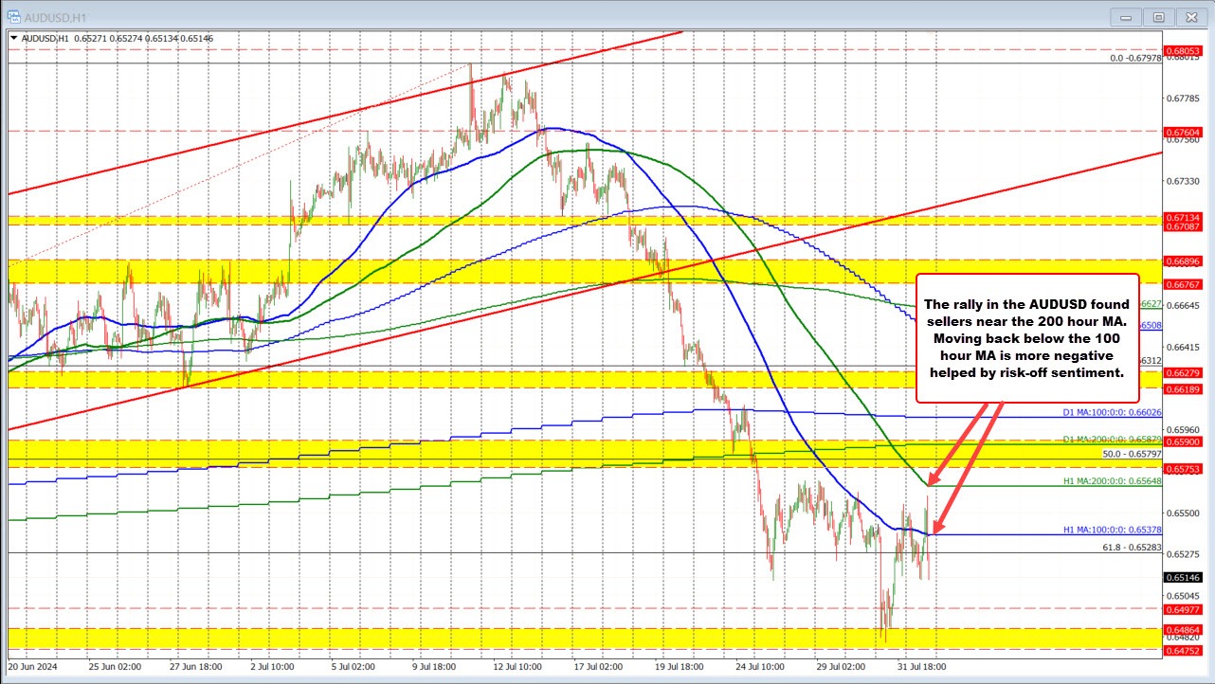The image size is (1215, 684).
Task: Click the 0.64977 red price level tag
Action: click(x=1188, y=609)
